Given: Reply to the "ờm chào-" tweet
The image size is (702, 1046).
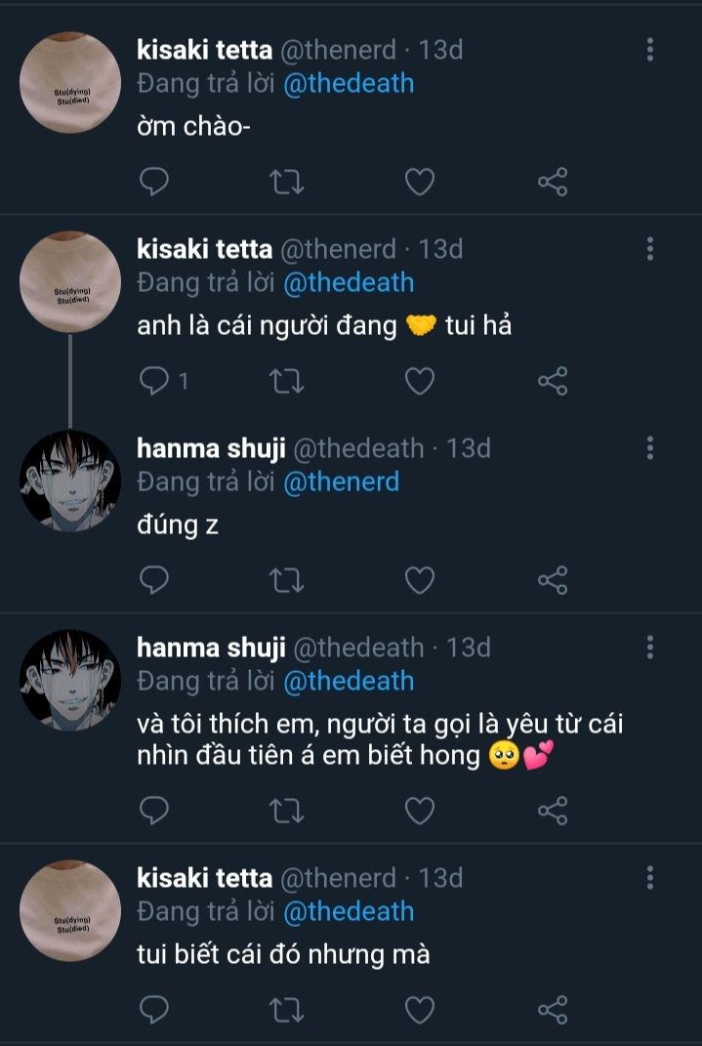Looking at the screenshot, I should [154, 182].
